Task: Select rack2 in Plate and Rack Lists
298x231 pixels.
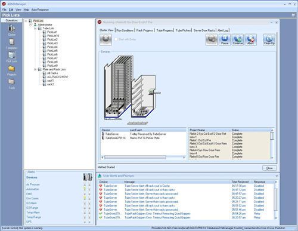Action: tap(51, 84)
